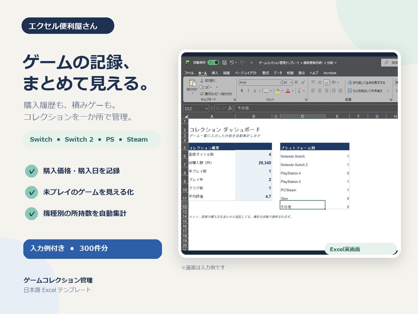418x314 pixels.
Task: Click the 検索 search box
Action: coord(389,63)
